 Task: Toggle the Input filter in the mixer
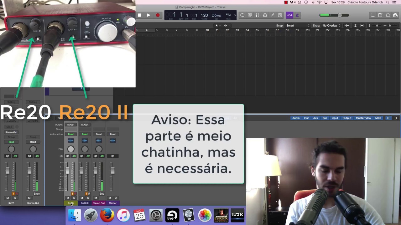coord(335,118)
